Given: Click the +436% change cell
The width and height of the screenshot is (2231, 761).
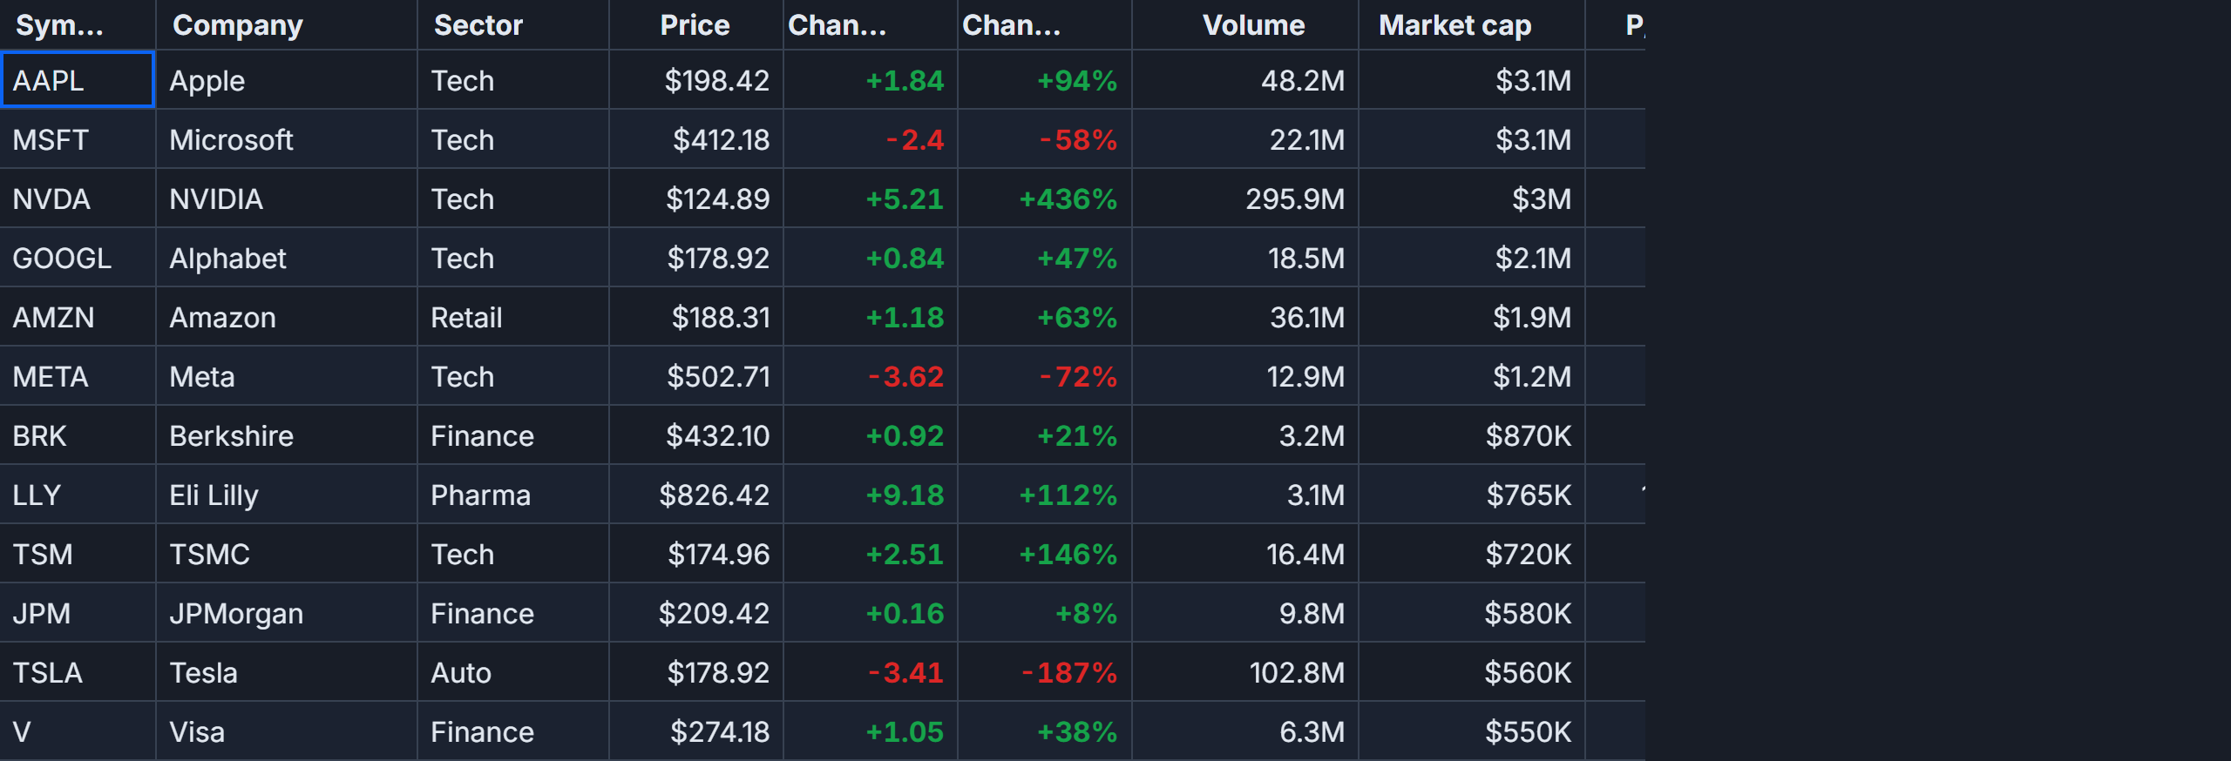Looking at the screenshot, I should (x=1045, y=199).
